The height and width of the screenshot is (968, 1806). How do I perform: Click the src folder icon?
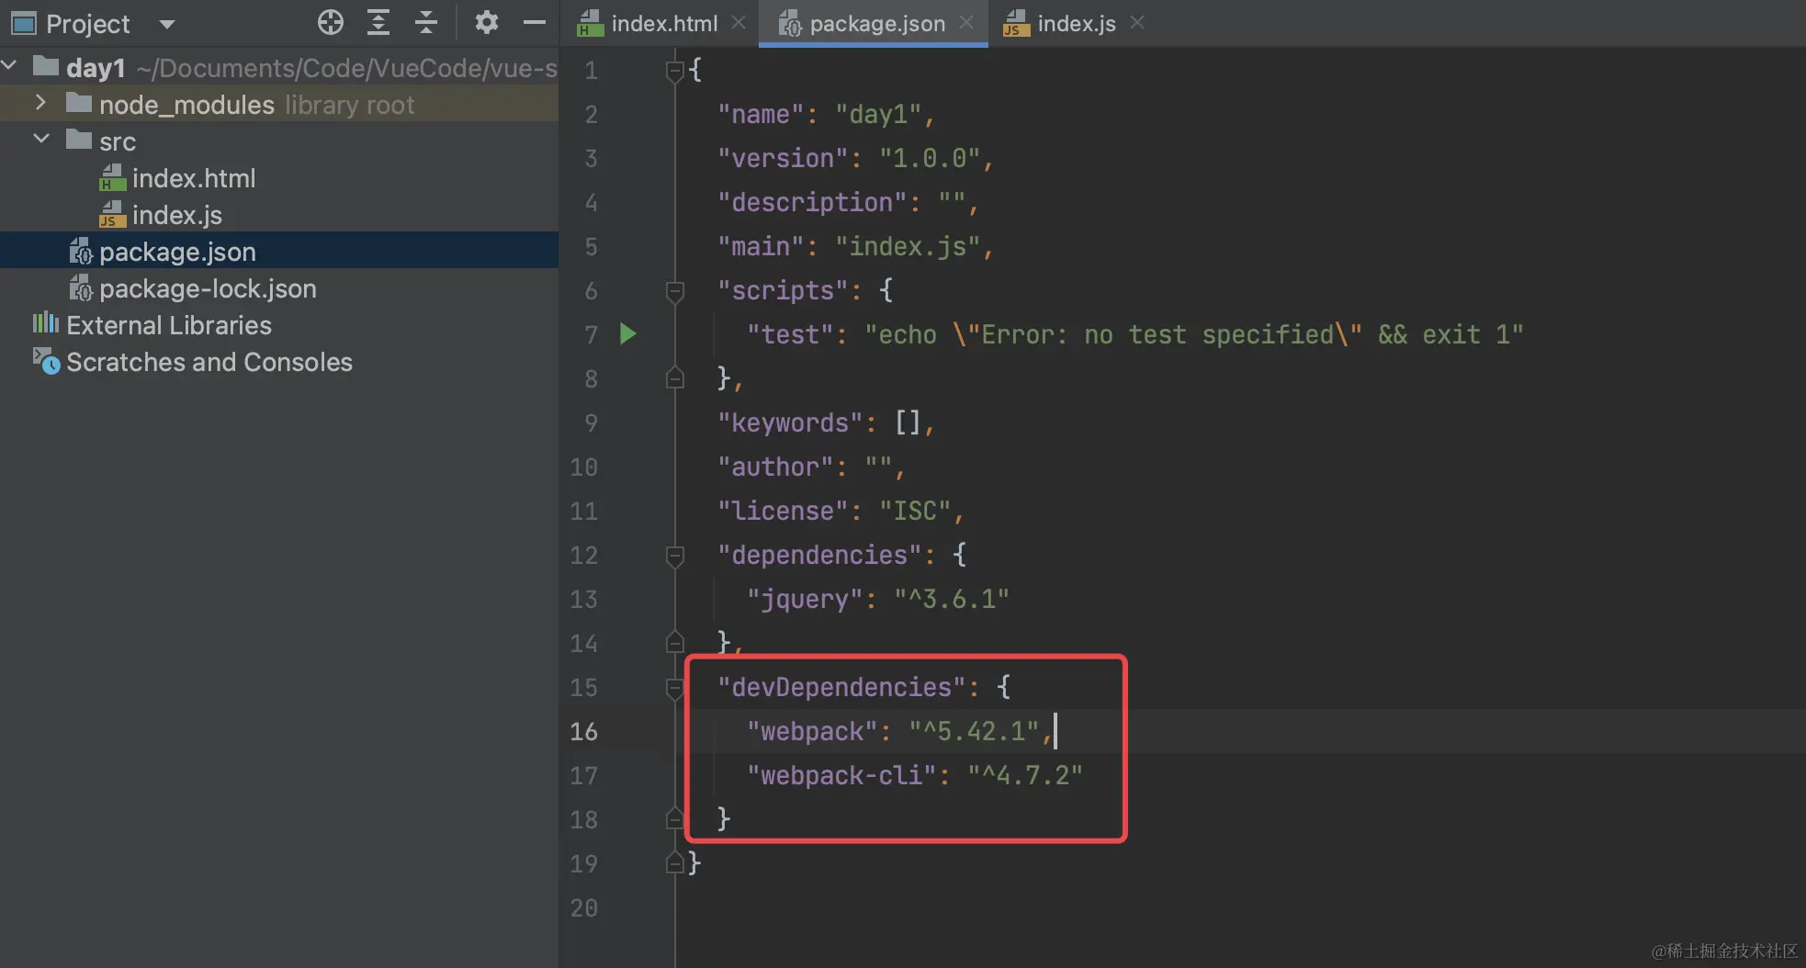click(79, 140)
